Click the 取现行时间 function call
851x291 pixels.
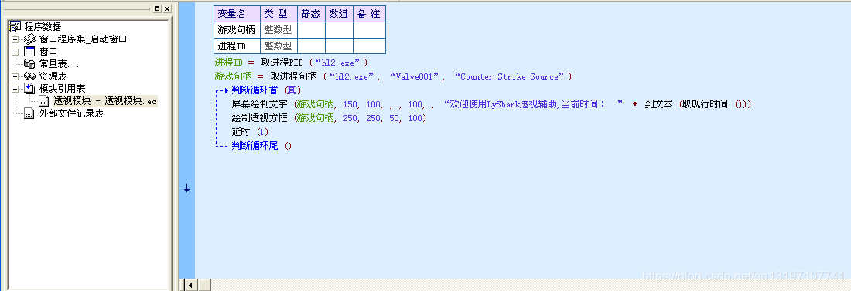pyautogui.click(x=706, y=104)
